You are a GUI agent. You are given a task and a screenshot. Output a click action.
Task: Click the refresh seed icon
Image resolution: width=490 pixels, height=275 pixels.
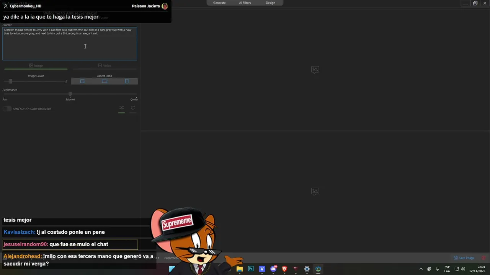[133, 108]
